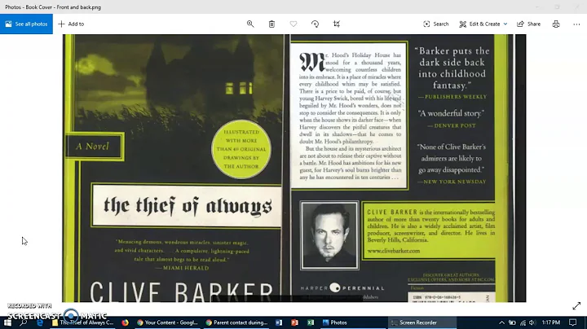587x329 pixels.
Task: Click the network Wi-Fi tray icon
Action: click(x=523, y=322)
